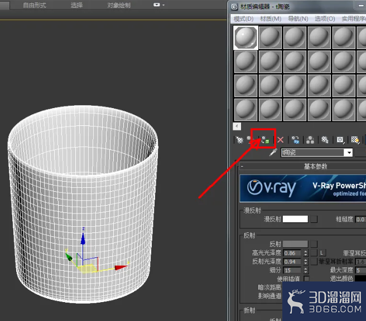Click the 漫反射 map slot button
This screenshot has height=321, width=366.
click(314, 219)
